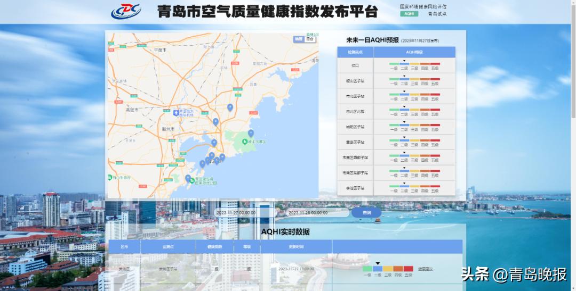Click the 高密市 label on the map

click(x=132, y=110)
